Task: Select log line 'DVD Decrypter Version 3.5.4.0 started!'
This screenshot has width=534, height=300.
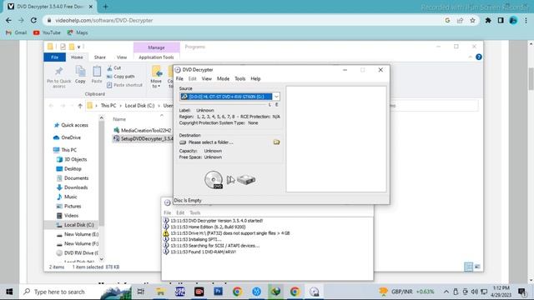Action: pos(217,220)
